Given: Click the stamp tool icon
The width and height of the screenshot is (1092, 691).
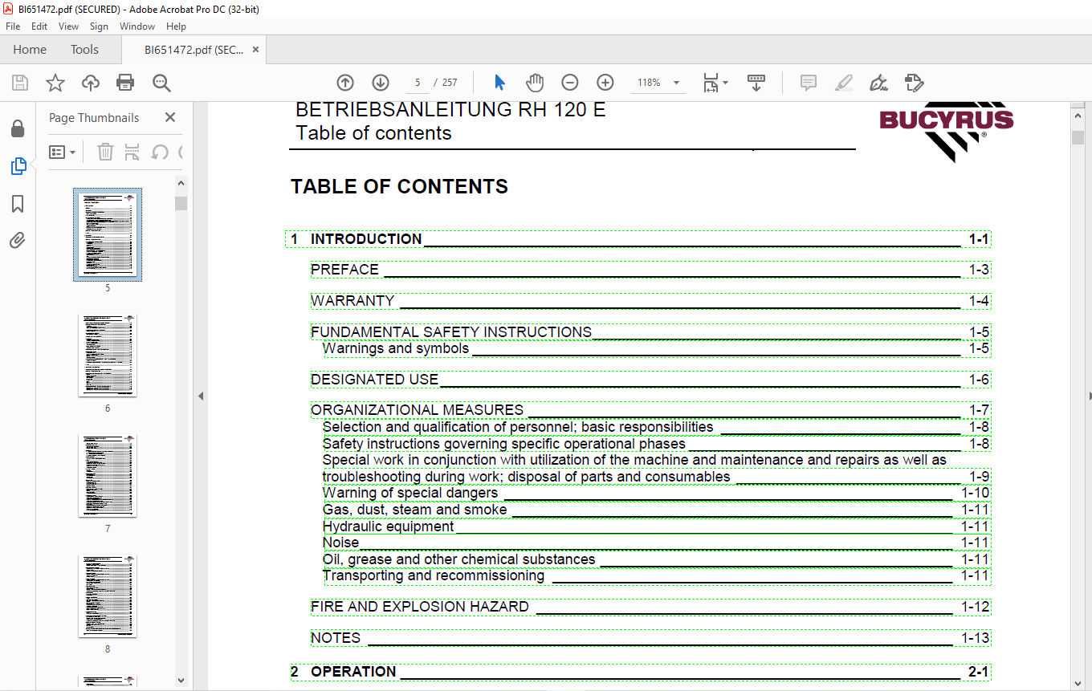Looking at the screenshot, I should coord(914,83).
